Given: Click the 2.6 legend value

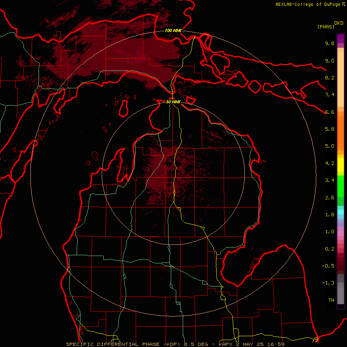Looking at the screenshot, I should (x=330, y=198).
